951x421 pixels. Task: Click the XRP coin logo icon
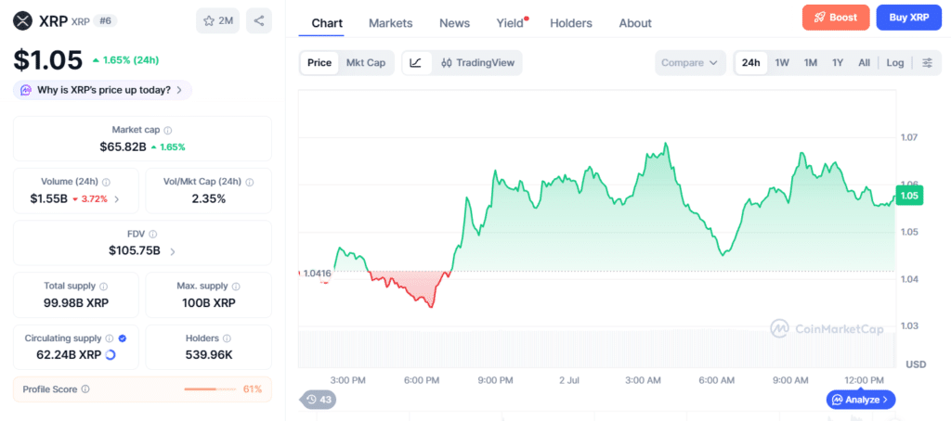tap(23, 21)
